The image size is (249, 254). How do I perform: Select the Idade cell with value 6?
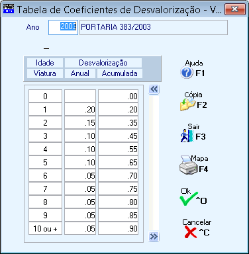[45, 175]
